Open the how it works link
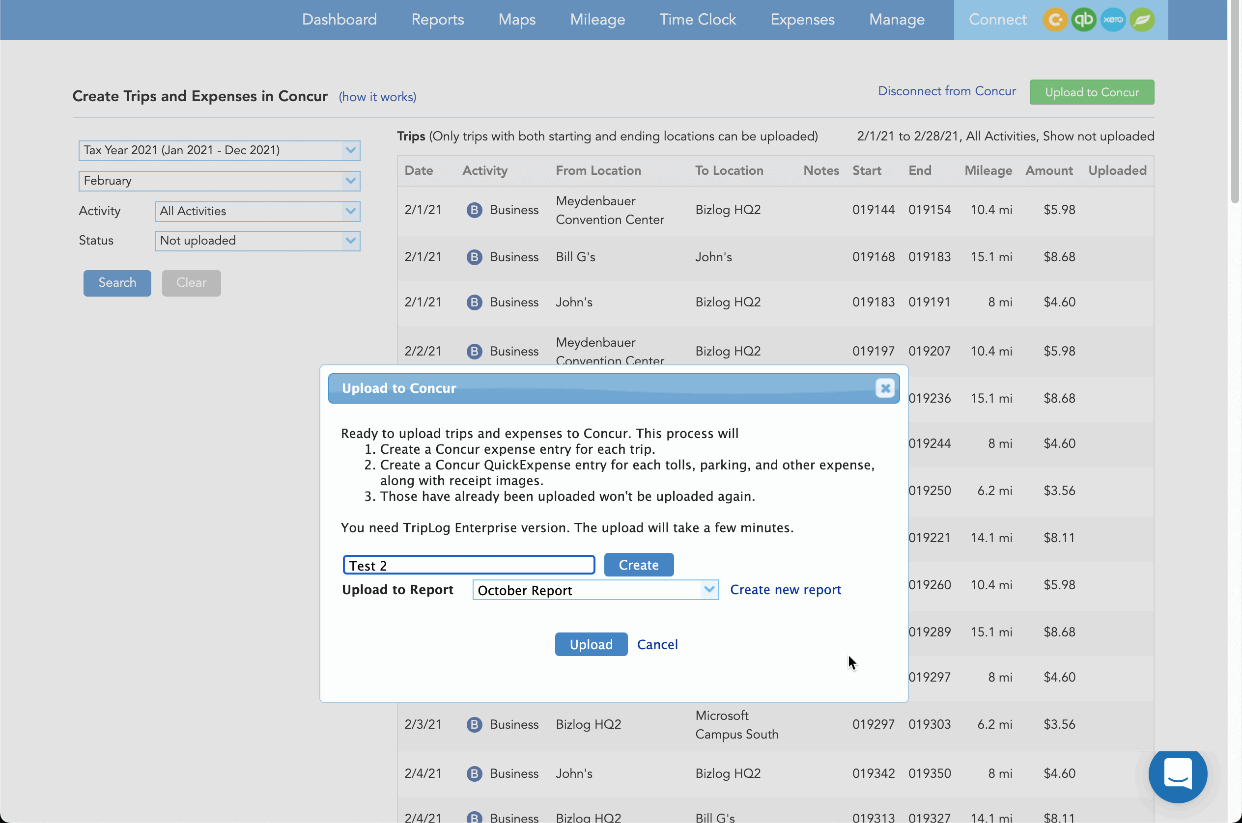This screenshot has width=1242, height=823. (377, 97)
